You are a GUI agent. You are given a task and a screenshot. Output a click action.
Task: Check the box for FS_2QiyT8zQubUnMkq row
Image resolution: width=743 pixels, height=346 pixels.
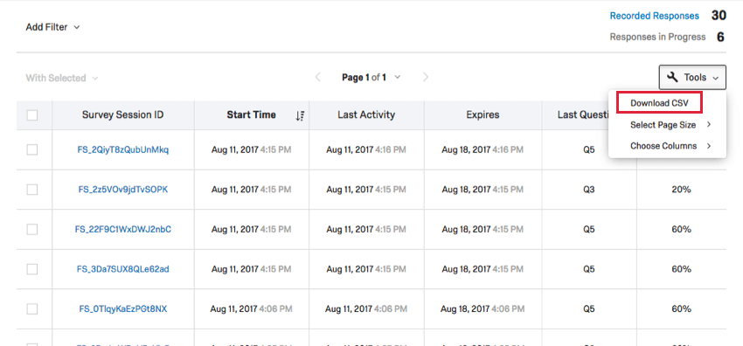(x=32, y=150)
